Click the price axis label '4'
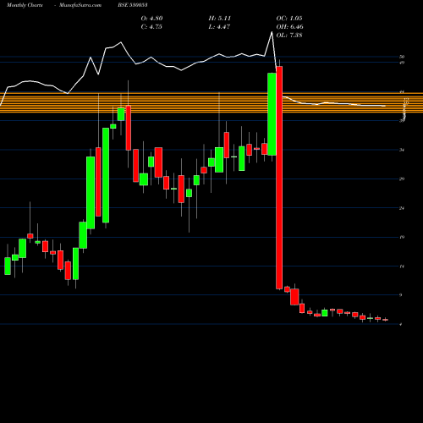Screen dimensions: 423x423 [401, 324]
